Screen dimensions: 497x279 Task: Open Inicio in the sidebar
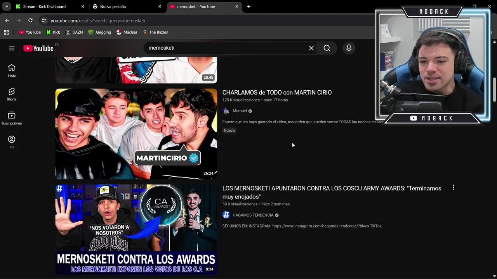(x=12, y=71)
